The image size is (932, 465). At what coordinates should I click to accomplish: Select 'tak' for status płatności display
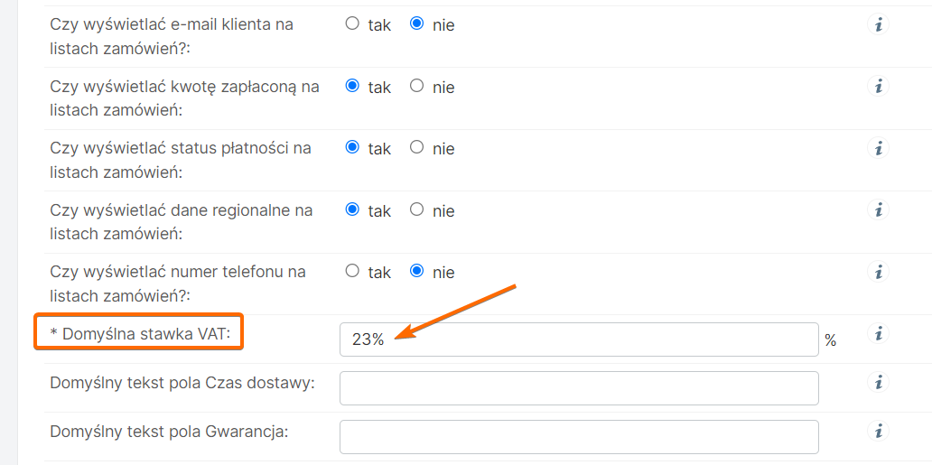(x=353, y=148)
